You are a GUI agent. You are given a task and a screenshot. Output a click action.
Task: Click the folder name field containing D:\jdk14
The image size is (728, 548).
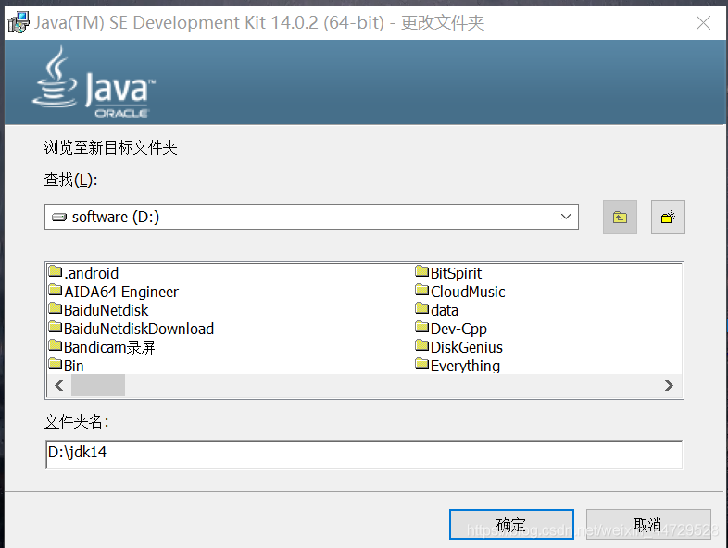pyautogui.click(x=364, y=455)
